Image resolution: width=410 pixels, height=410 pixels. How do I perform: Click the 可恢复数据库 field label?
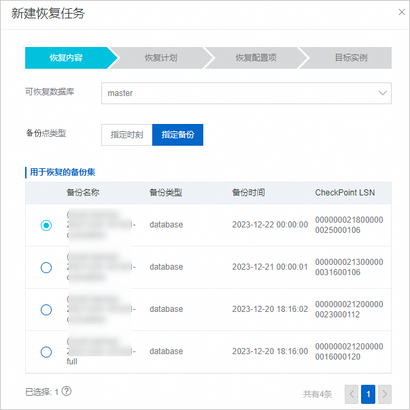50,92
